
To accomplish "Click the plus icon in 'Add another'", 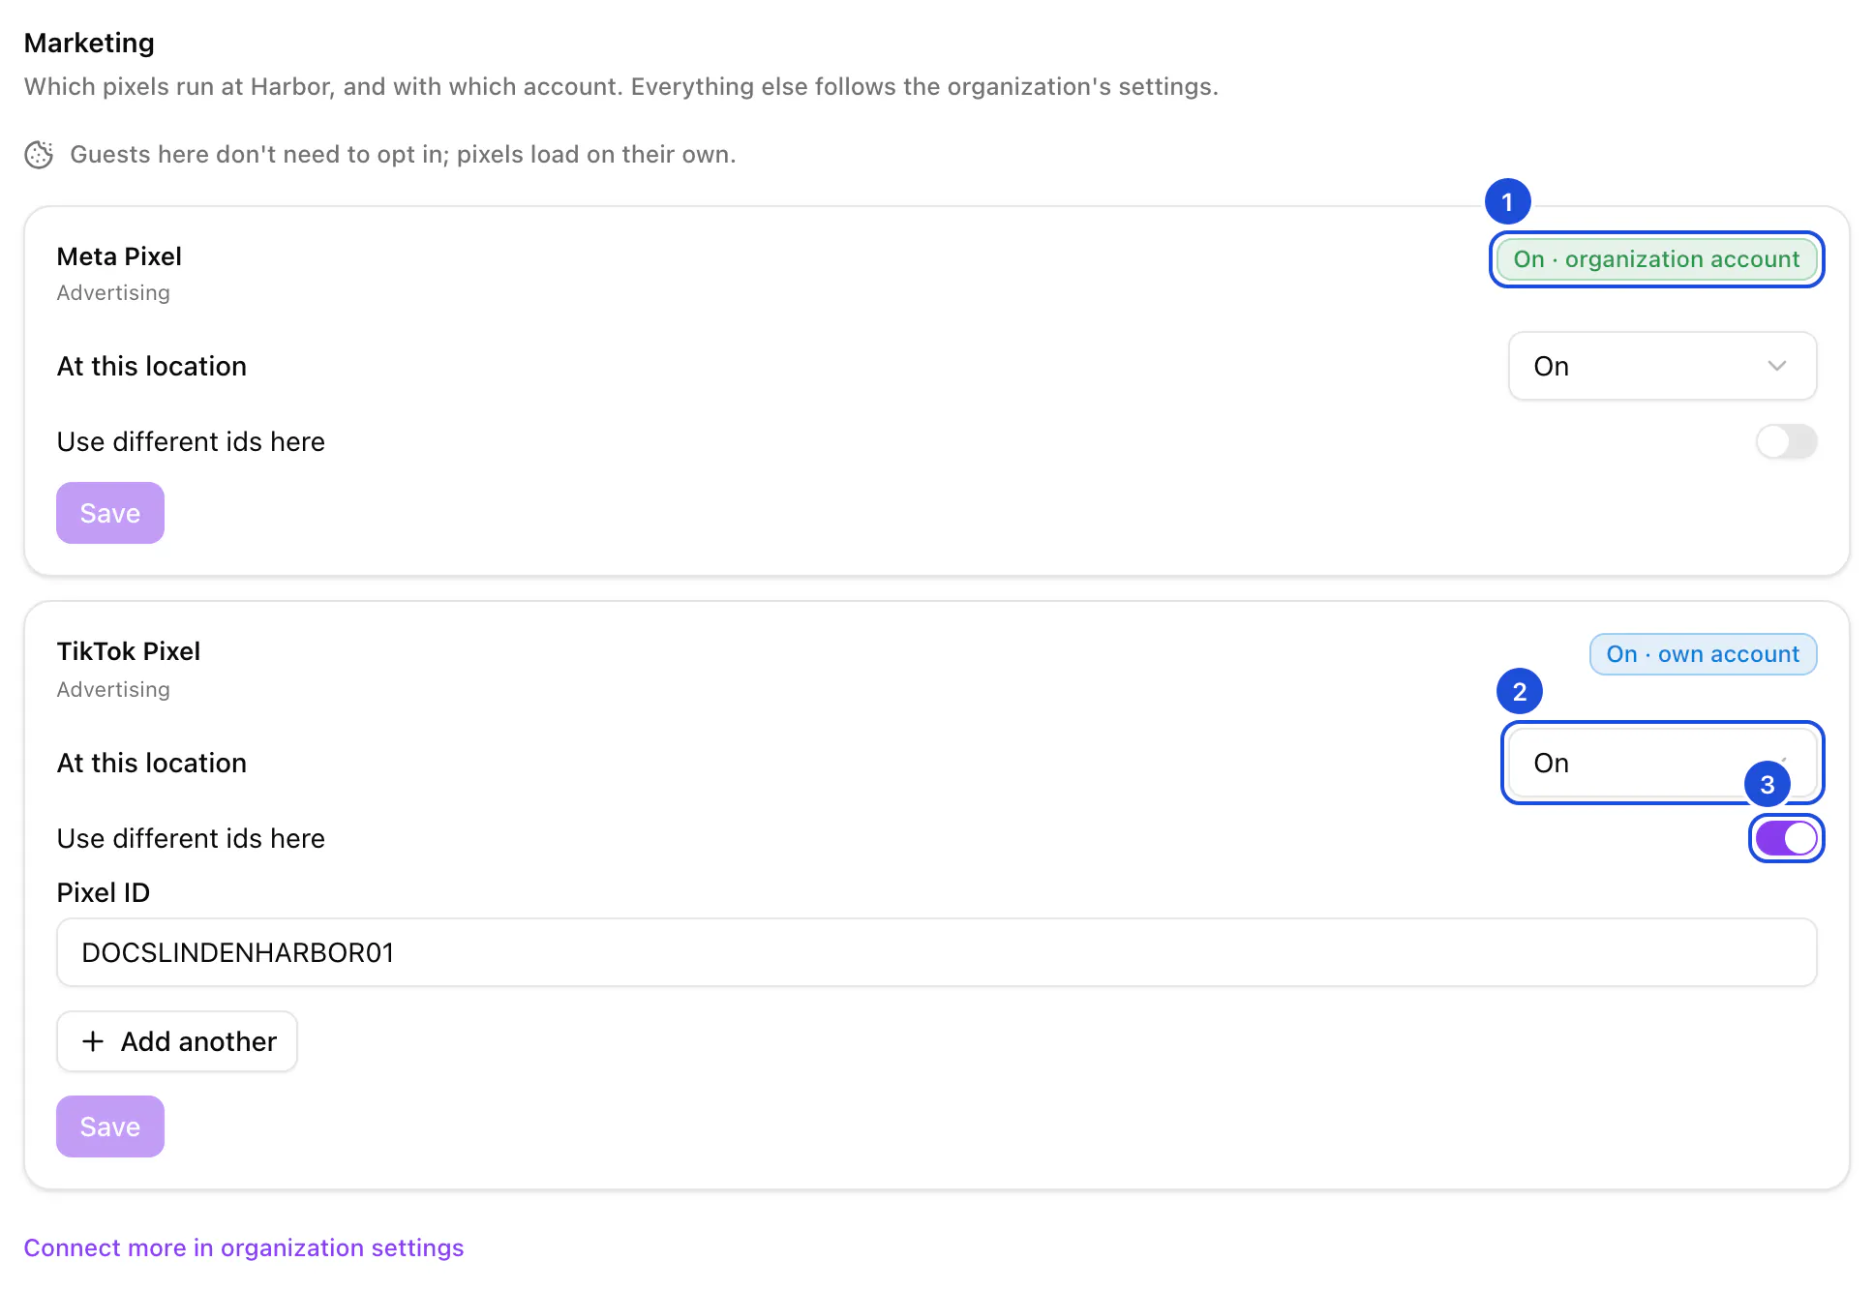I will point(93,1041).
